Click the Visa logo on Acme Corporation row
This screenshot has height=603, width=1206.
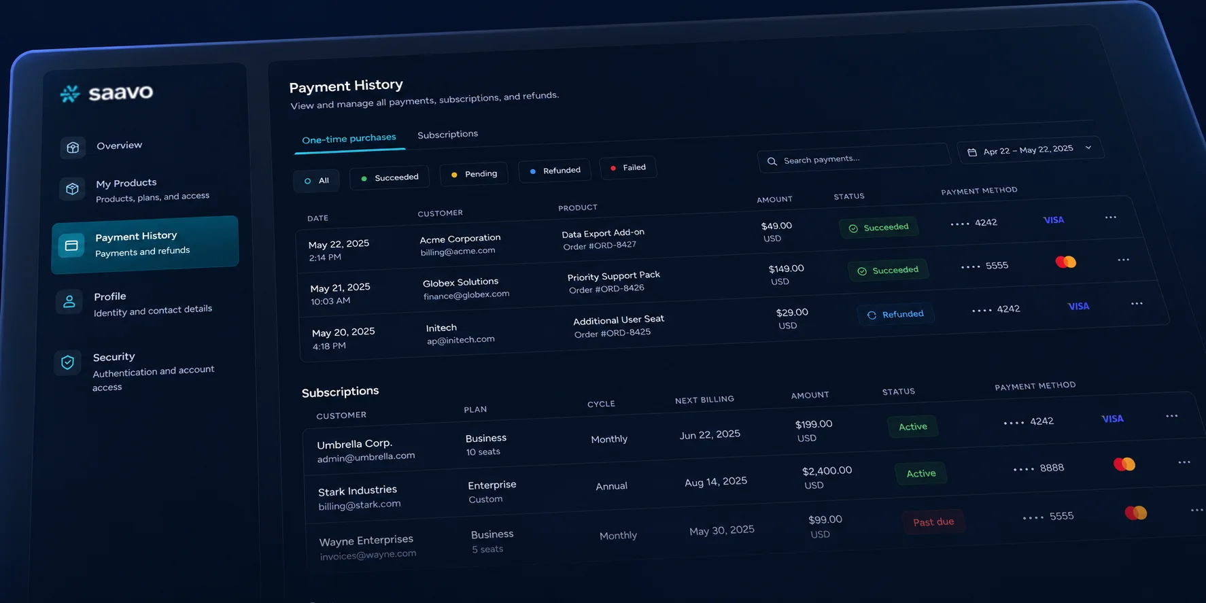(x=1054, y=220)
